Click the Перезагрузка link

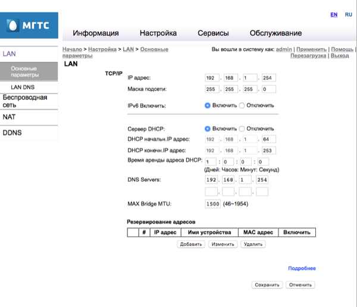(308, 55)
